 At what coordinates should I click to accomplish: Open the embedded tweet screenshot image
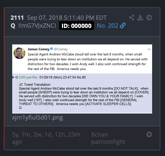[82, 79]
